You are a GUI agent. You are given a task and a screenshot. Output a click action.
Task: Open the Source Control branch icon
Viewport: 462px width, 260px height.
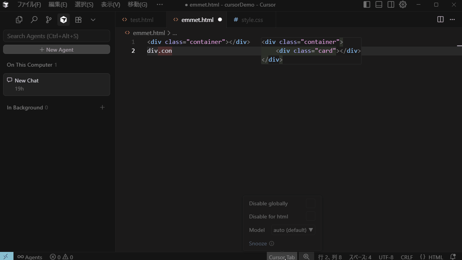[x=49, y=20]
